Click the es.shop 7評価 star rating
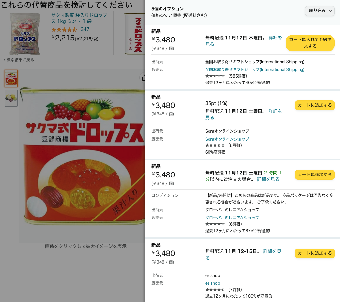 click(215, 290)
